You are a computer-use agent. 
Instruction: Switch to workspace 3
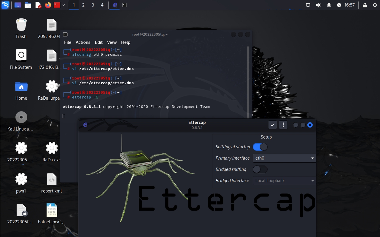click(93, 5)
